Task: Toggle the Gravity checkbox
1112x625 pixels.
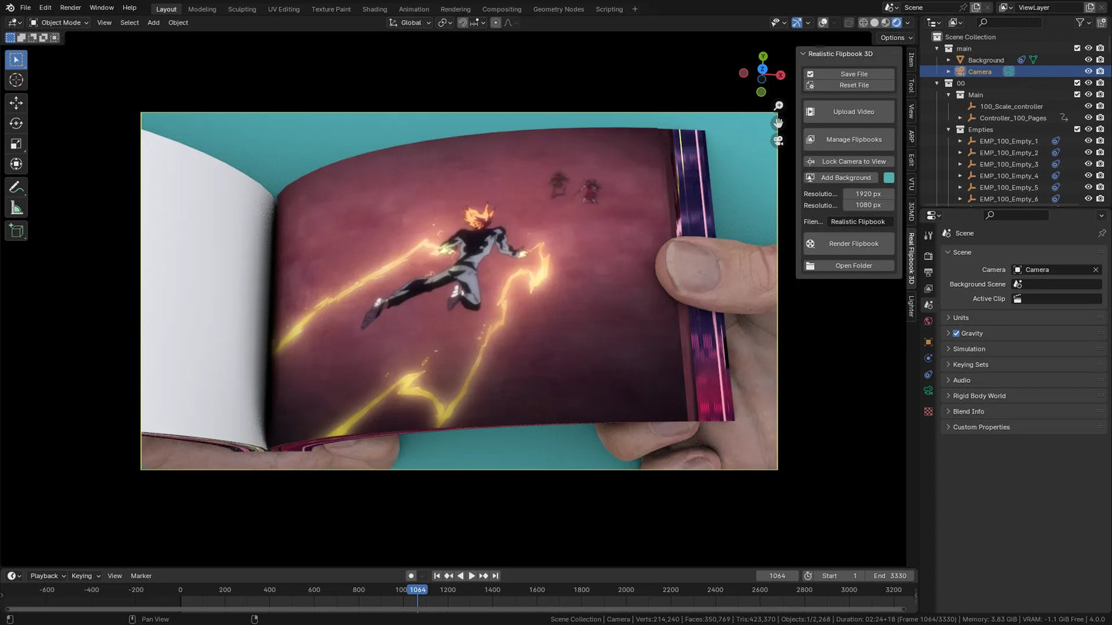Action: point(957,334)
